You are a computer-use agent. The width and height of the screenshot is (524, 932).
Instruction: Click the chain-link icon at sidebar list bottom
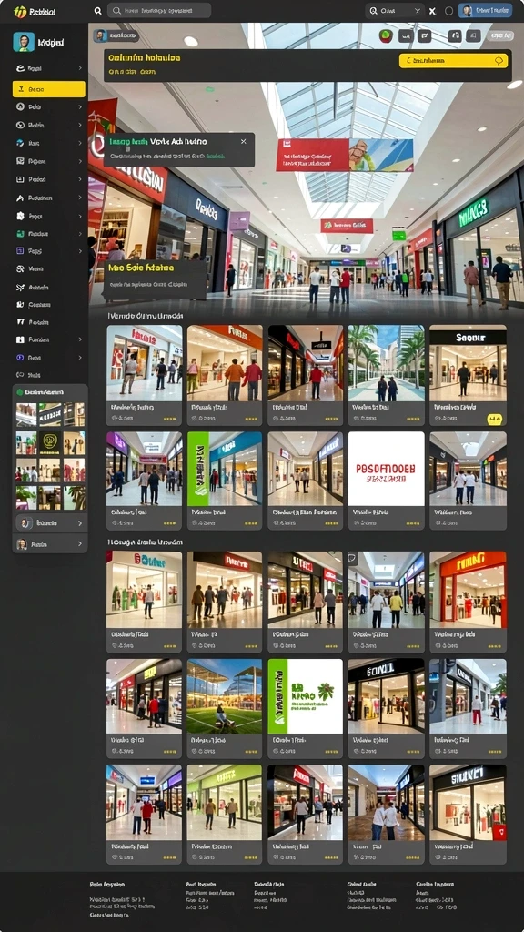pyautogui.click(x=20, y=375)
